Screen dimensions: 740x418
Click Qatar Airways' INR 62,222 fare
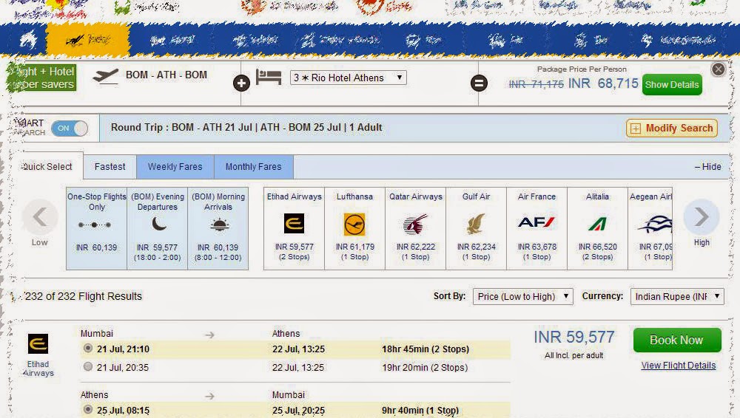[x=415, y=247]
